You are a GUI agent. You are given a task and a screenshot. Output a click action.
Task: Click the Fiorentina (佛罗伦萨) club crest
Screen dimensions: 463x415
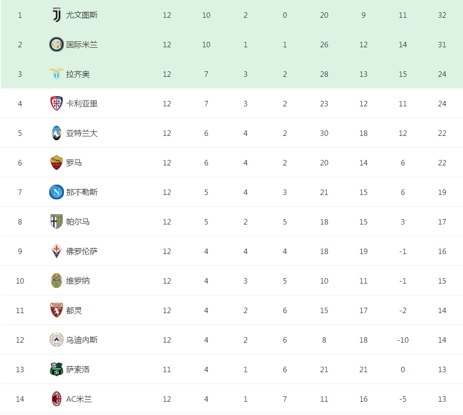coord(57,251)
